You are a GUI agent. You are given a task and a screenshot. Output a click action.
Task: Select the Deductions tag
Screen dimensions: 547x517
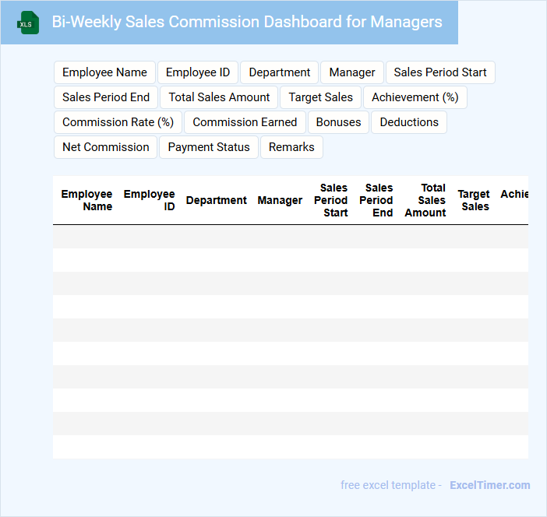pos(409,122)
